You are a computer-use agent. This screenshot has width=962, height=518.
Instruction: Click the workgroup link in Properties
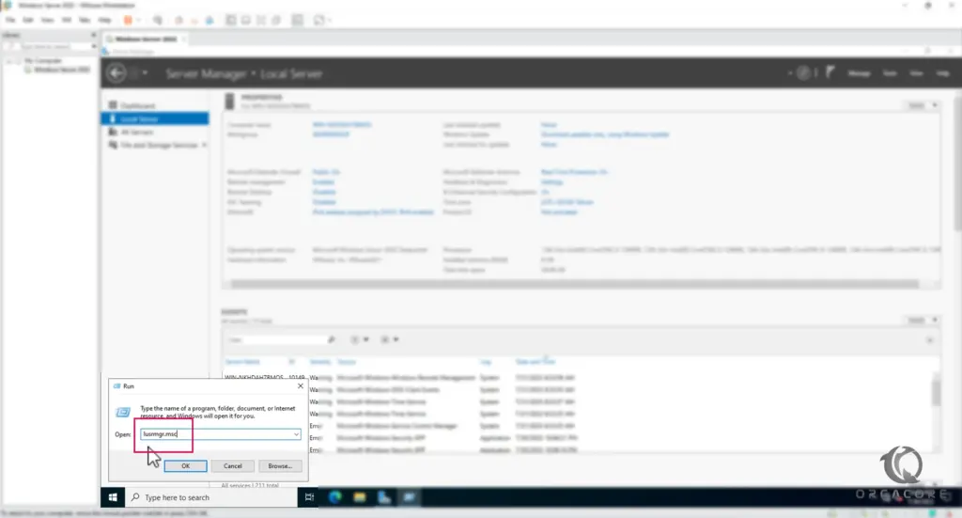[331, 134]
